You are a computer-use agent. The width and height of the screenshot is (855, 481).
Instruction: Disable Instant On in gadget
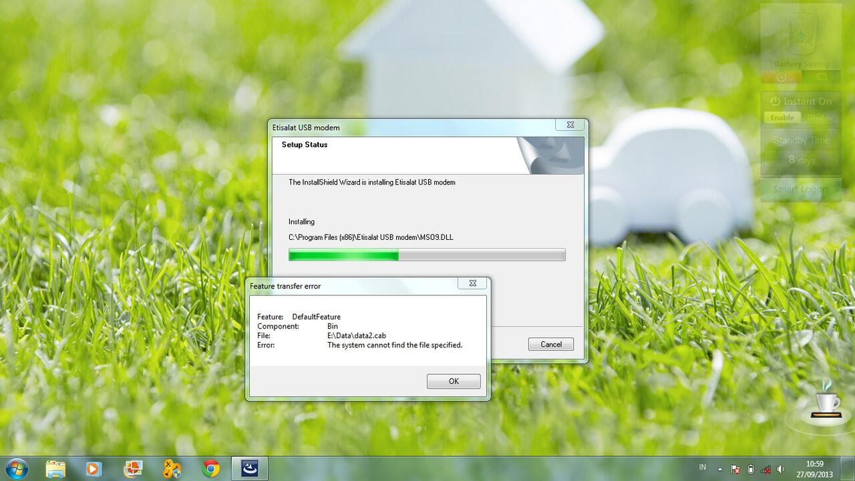[820, 117]
